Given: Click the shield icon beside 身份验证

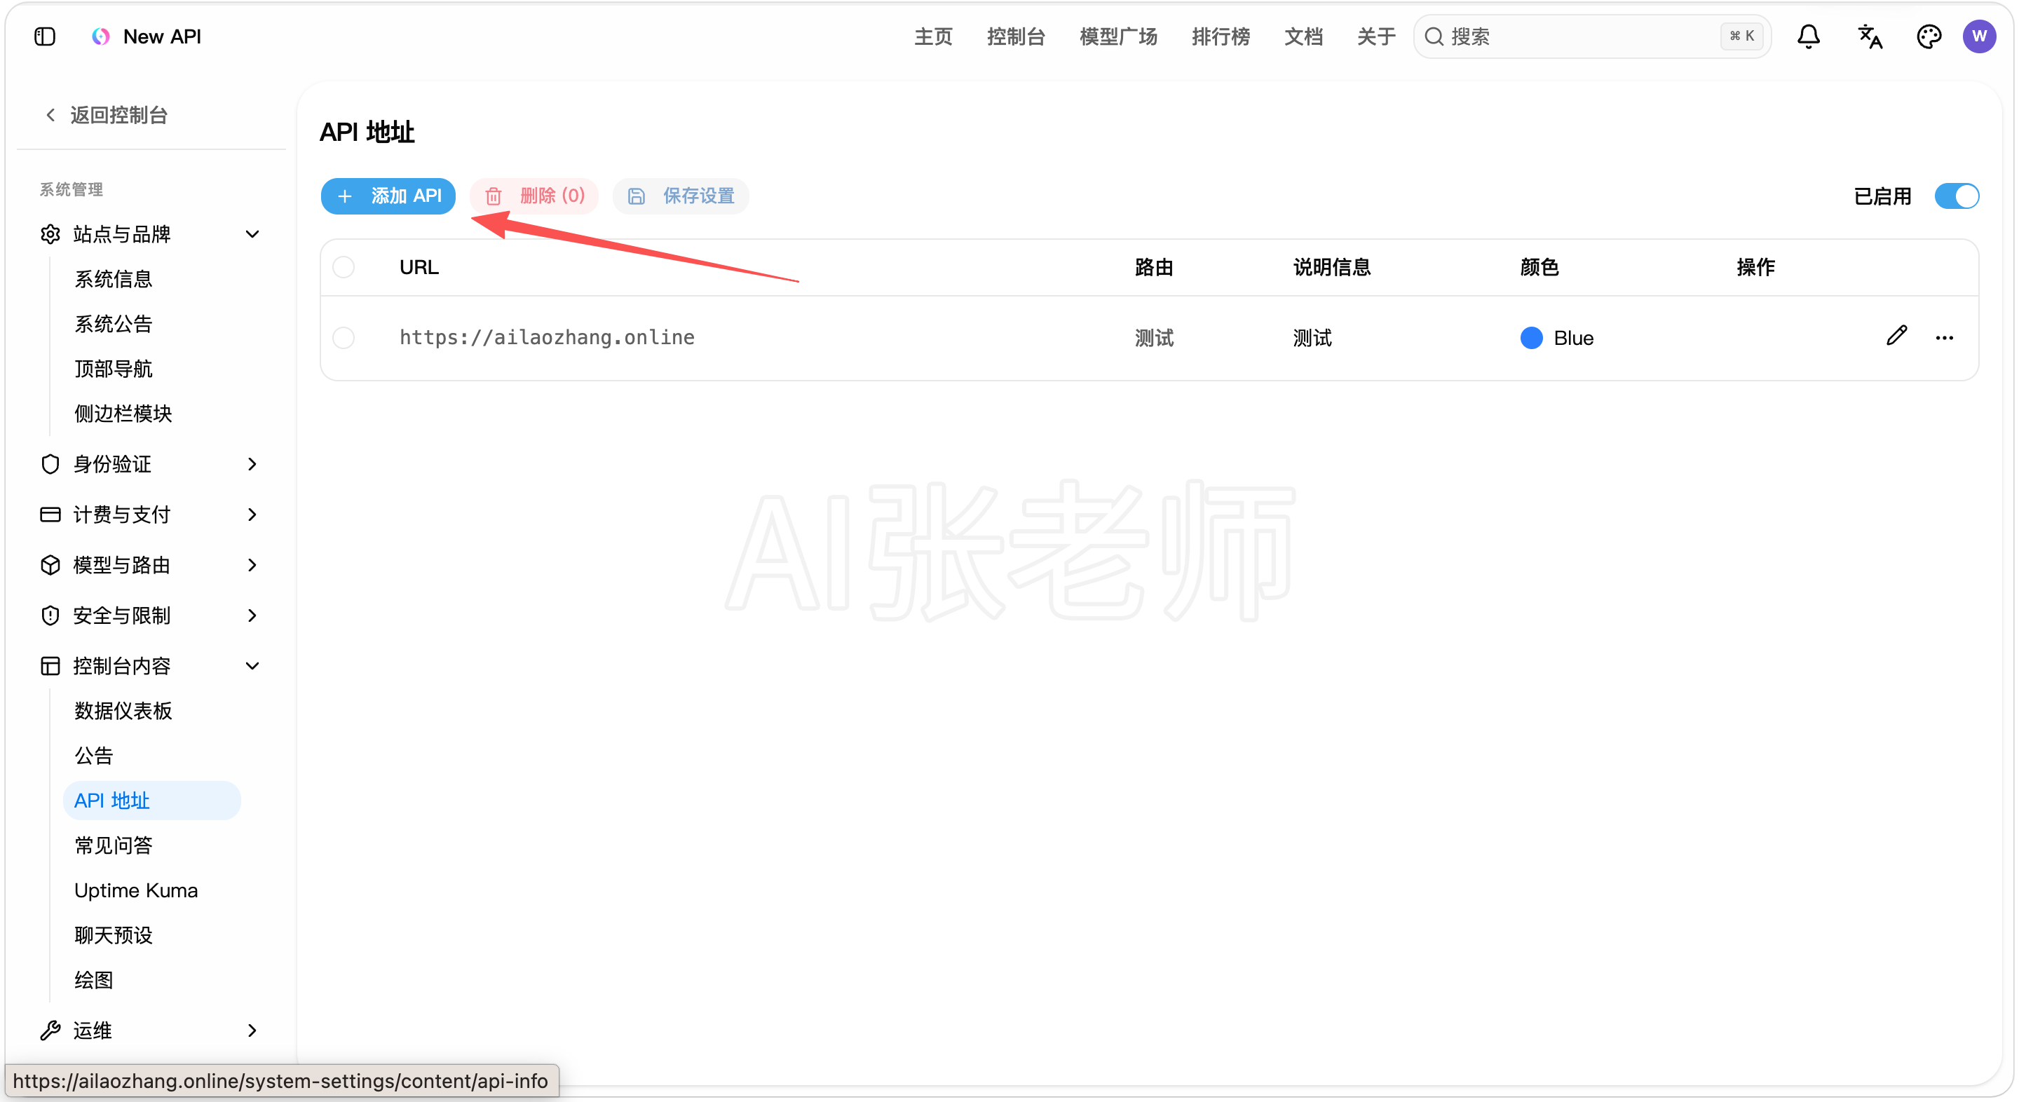Looking at the screenshot, I should point(50,464).
